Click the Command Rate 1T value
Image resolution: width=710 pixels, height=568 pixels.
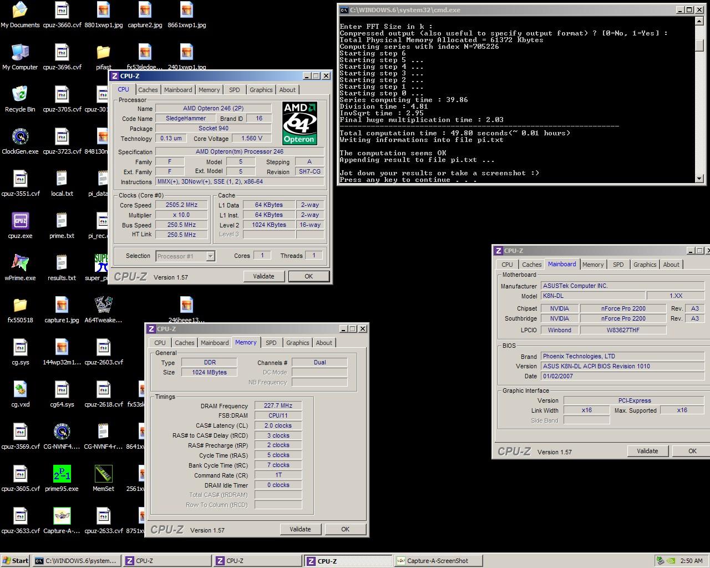278,475
